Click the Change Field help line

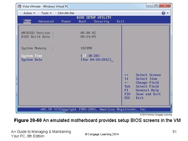(x=142, y=83)
